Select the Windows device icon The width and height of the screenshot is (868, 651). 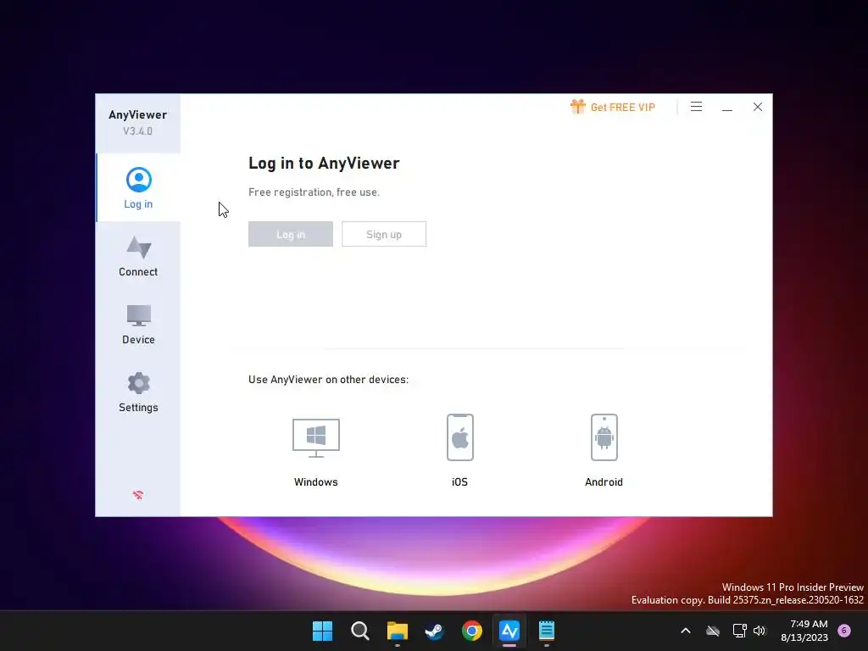click(316, 438)
